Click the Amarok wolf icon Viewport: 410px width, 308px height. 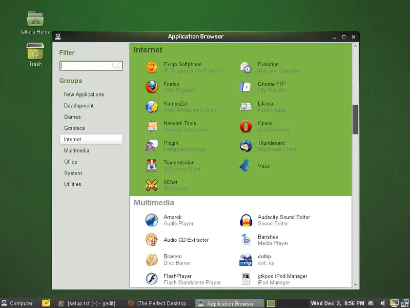[152, 220]
